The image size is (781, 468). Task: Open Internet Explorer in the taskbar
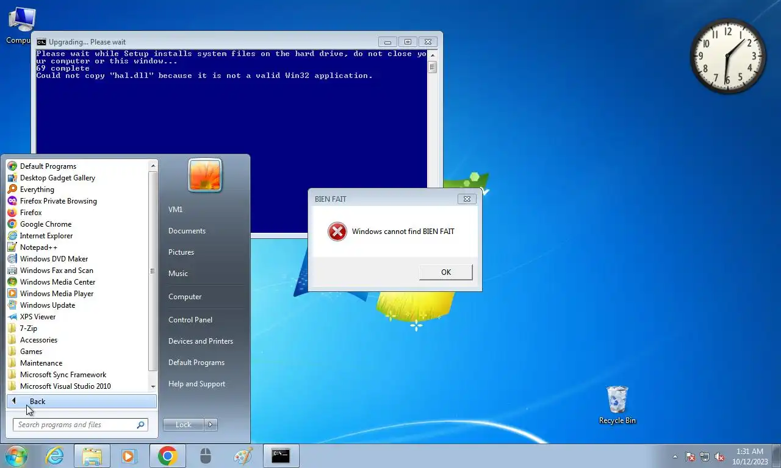tap(55, 456)
